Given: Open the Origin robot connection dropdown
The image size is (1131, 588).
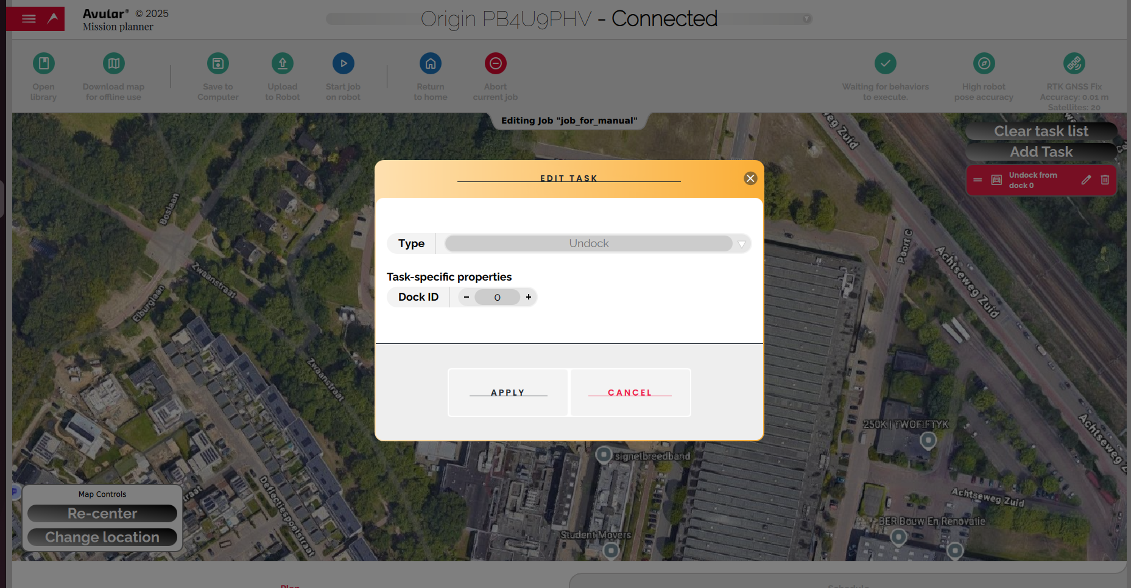Looking at the screenshot, I should (806, 19).
